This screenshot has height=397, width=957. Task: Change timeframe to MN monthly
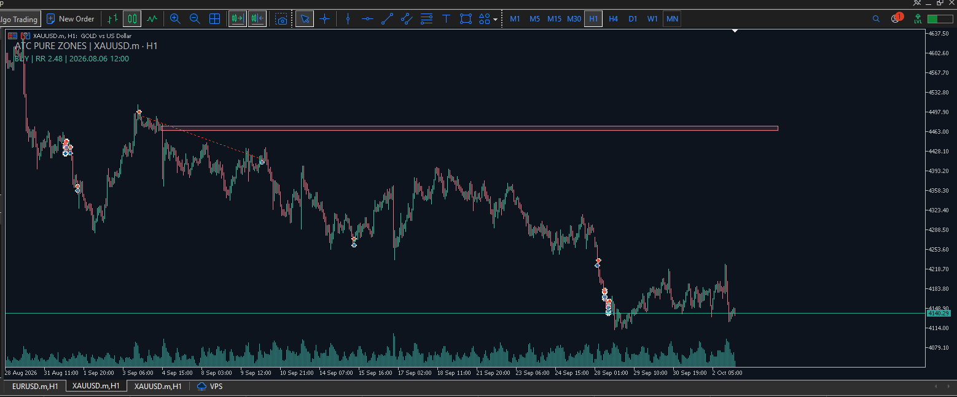click(x=672, y=19)
